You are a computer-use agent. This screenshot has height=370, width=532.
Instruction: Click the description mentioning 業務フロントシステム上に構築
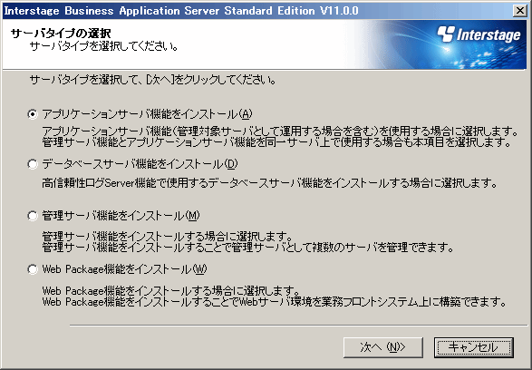[274, 302]
